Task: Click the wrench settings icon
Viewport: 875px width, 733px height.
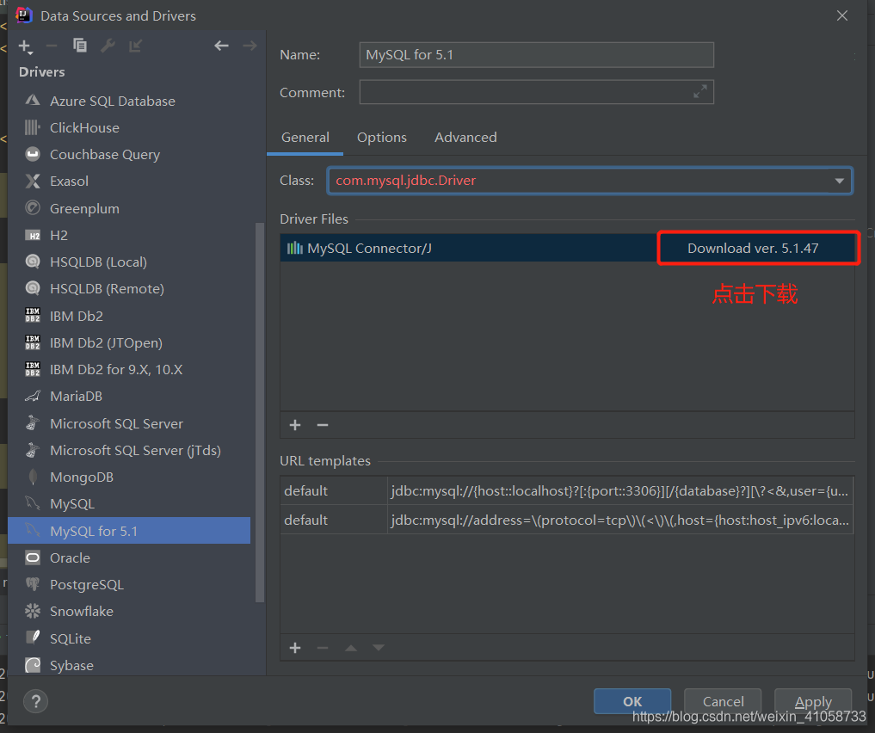Action: pyautogui.click(x=108, y=46)
